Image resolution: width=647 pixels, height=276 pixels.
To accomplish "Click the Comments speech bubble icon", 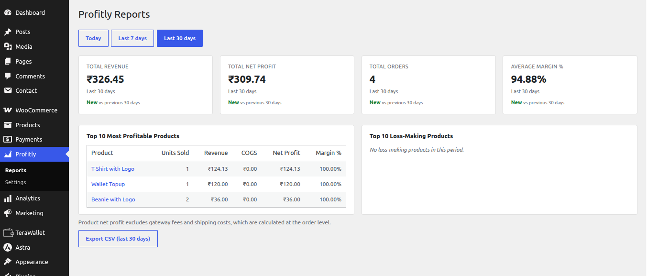I will tap(8, 77).
